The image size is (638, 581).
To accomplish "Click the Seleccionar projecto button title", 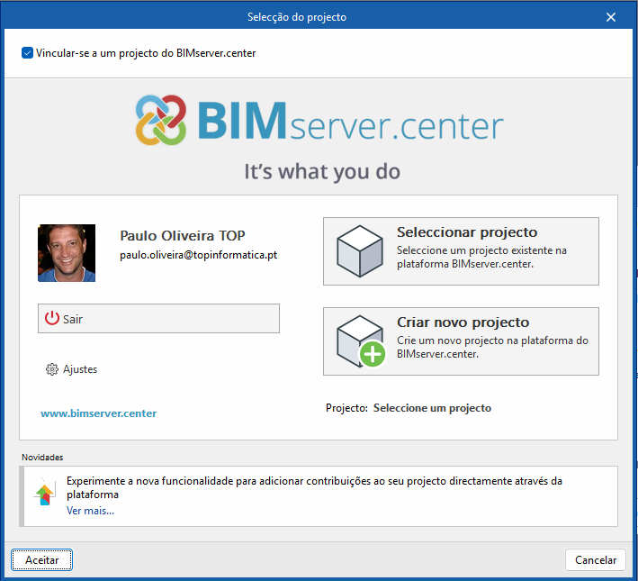I will (x=467, y=231).
